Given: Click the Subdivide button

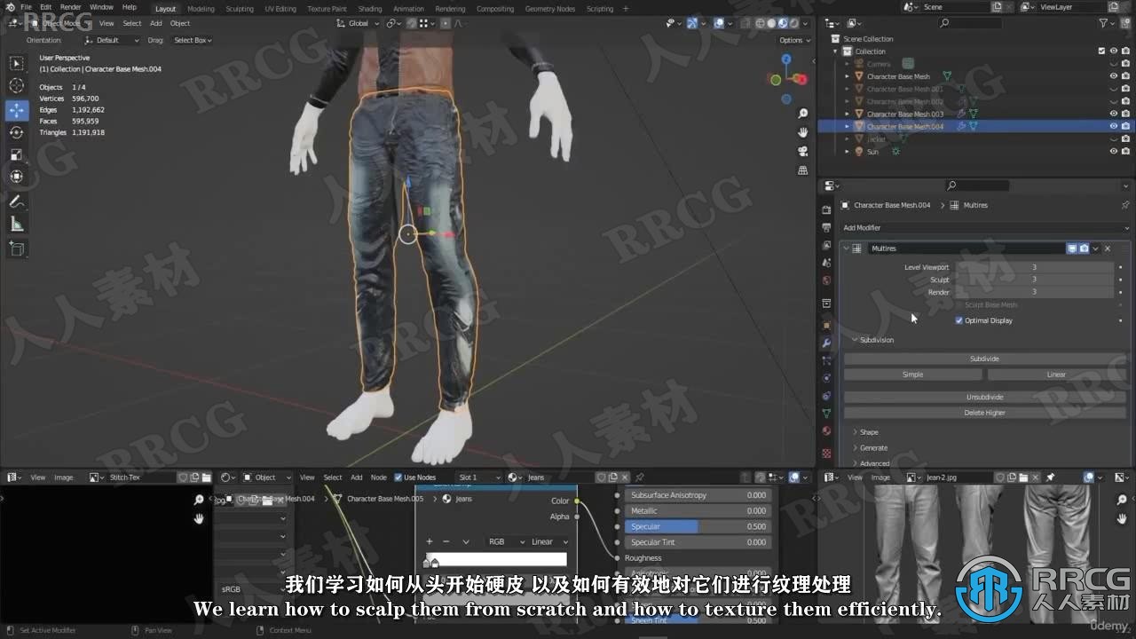Looking at the screenshot, I should point(984,359).
